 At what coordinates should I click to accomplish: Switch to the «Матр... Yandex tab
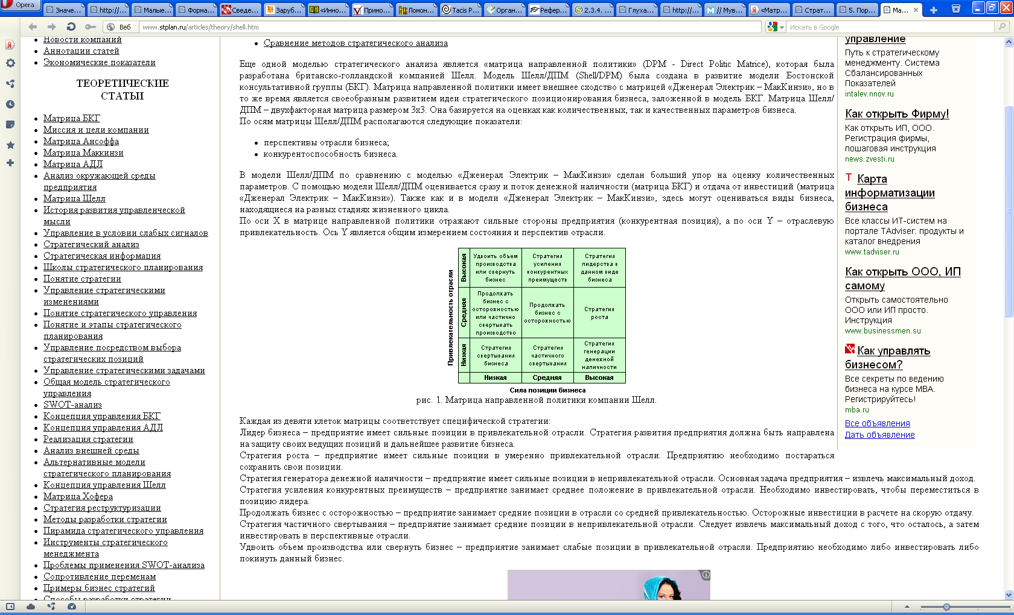[768, 10]
